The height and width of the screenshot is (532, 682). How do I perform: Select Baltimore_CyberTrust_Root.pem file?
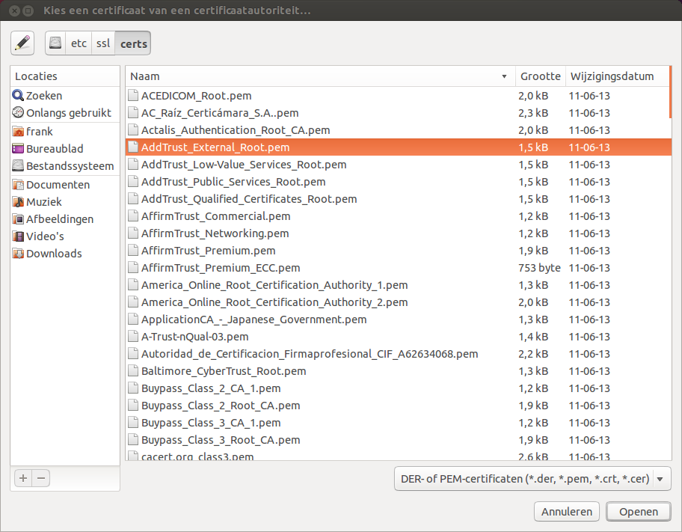tap(224, 371)
